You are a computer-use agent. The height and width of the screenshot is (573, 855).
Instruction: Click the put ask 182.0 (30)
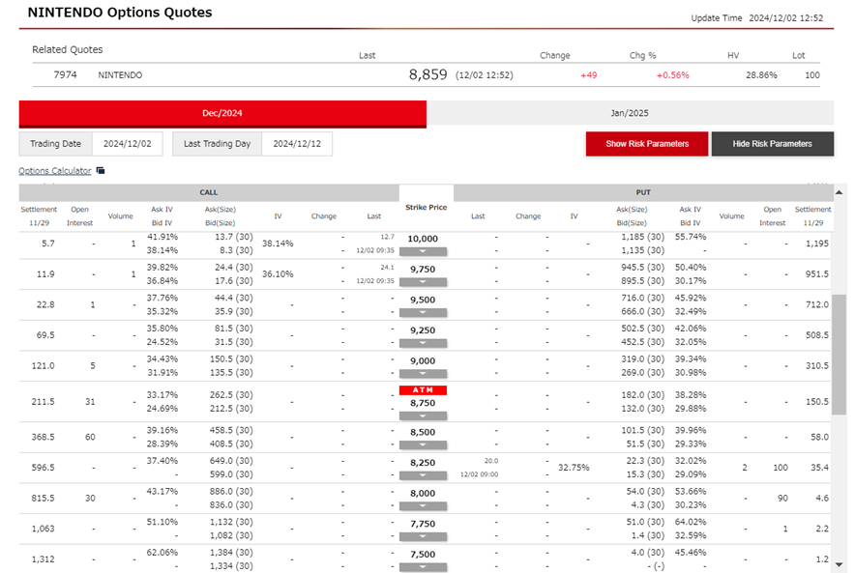point(643,395)
